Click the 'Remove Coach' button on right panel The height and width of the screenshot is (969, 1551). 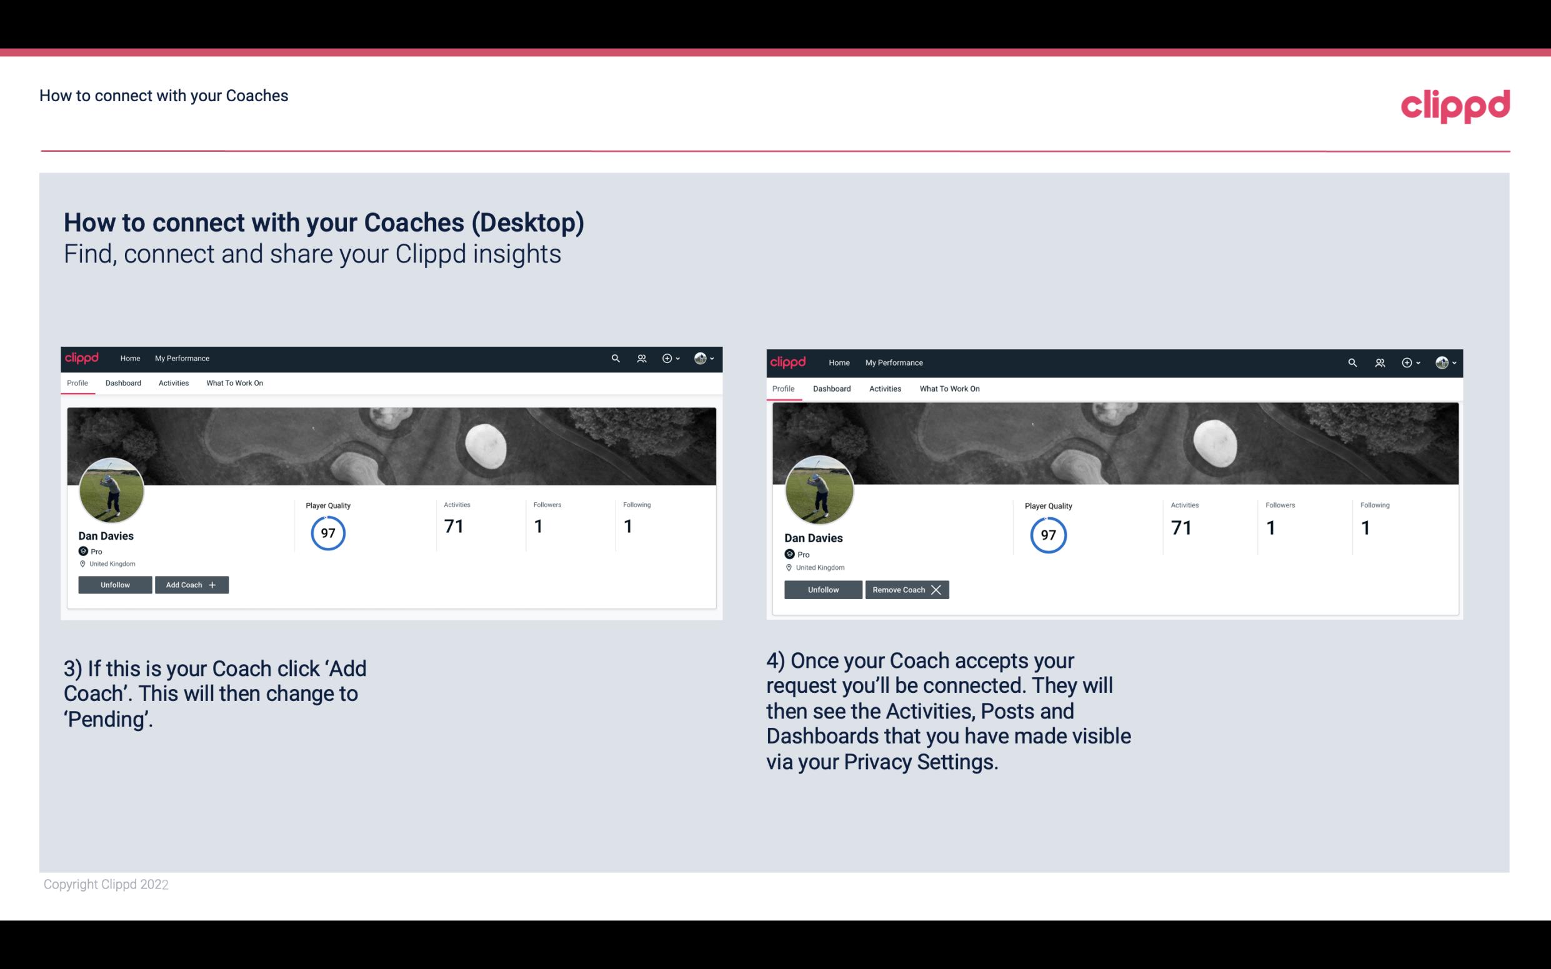tap(907, 589)
